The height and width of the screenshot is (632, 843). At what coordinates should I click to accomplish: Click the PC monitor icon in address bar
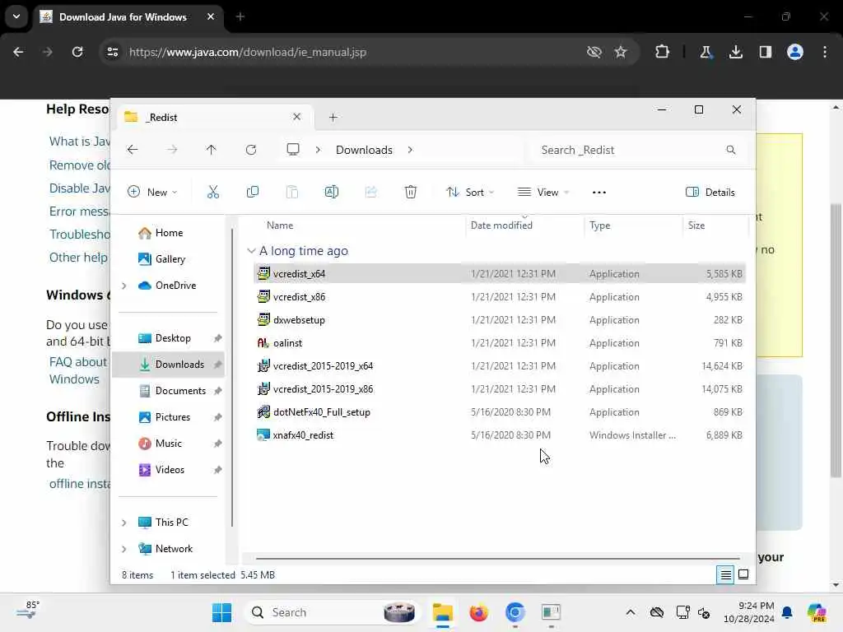coord(293,150)
